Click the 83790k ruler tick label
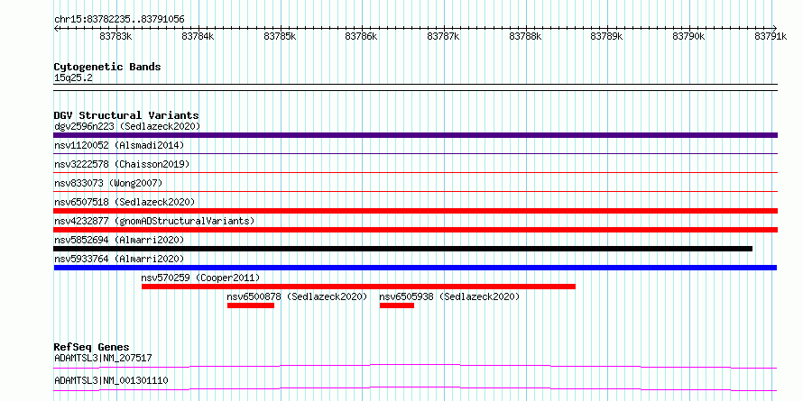Viewport: 803px width, 401px height. point(688,36)
